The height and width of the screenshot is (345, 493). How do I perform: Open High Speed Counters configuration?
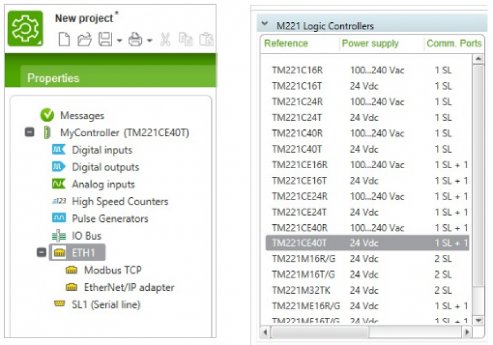coord(120,201)
